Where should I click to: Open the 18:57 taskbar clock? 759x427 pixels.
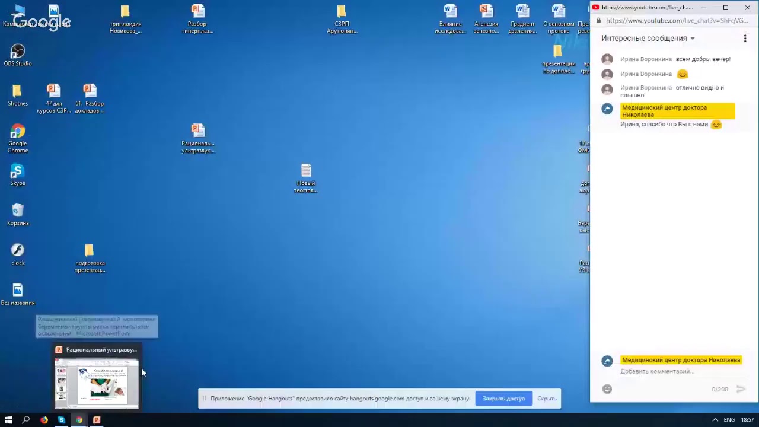click(x=747, y=420)
